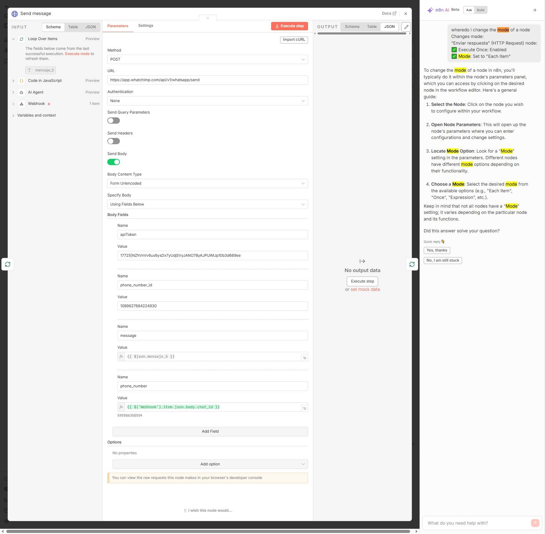Click the n8n AI sparkle logo
This screenshot has width=545, height=534.
tap(430, 10)
